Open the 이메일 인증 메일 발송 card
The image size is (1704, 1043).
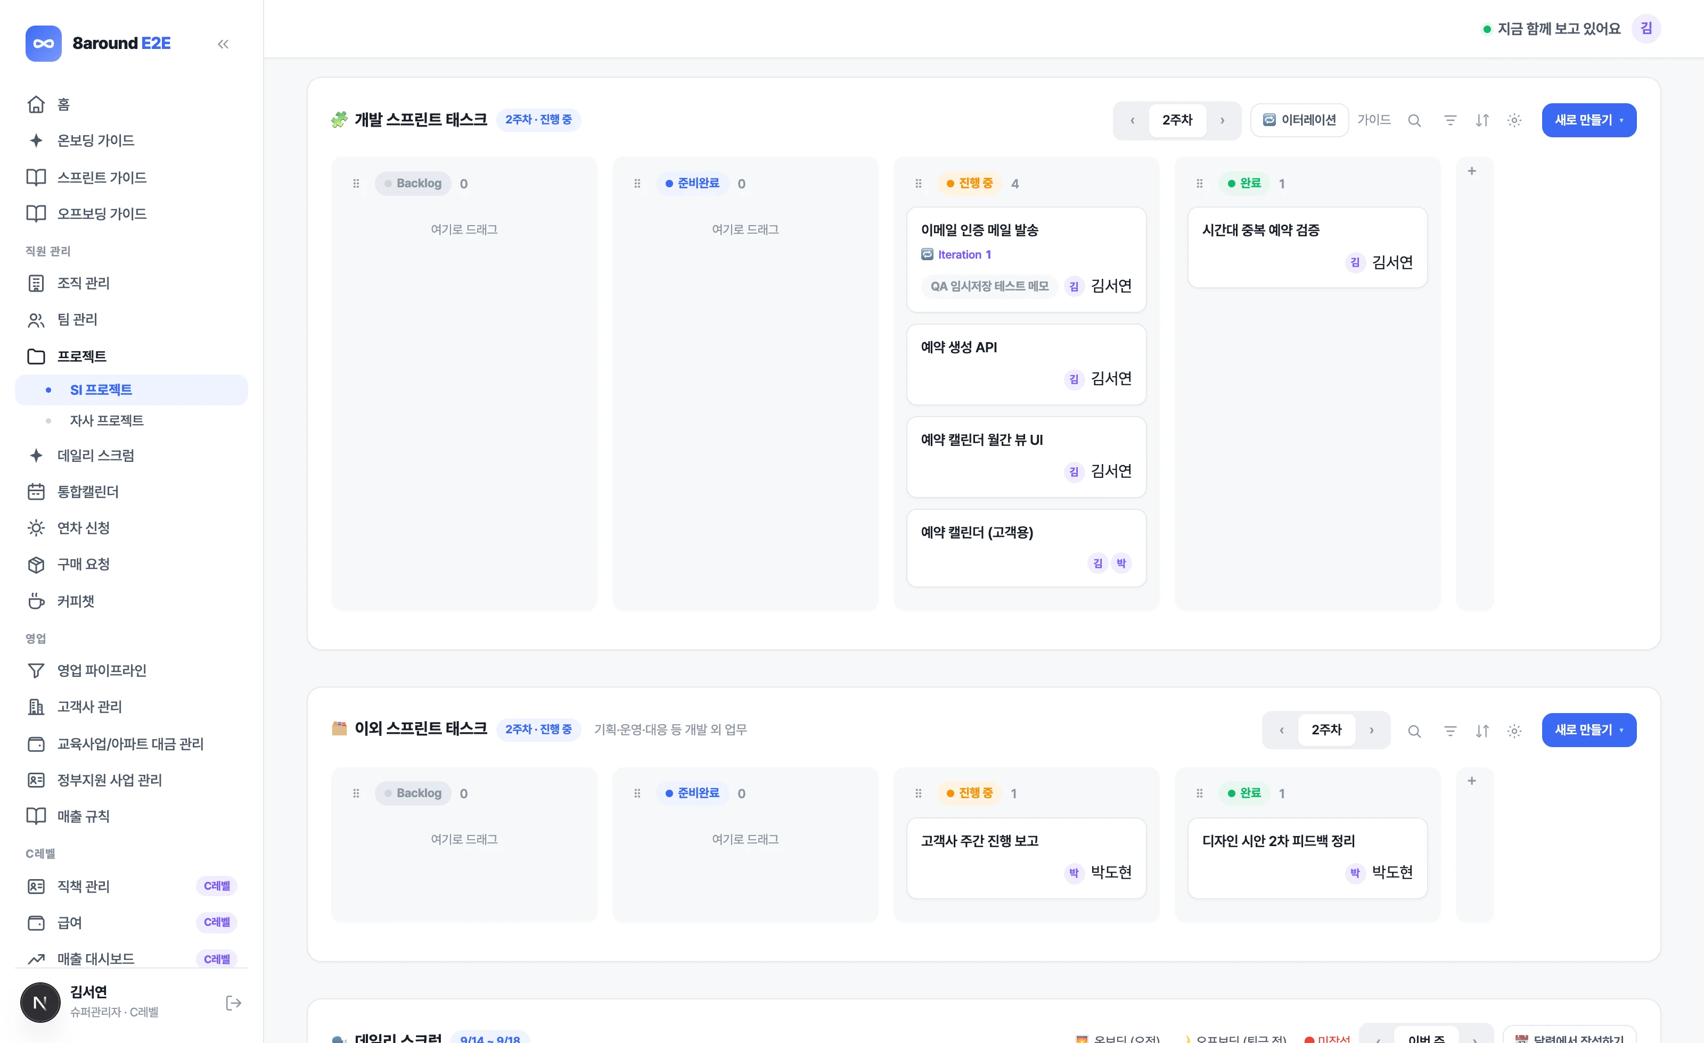click(x=1026, y=260)
